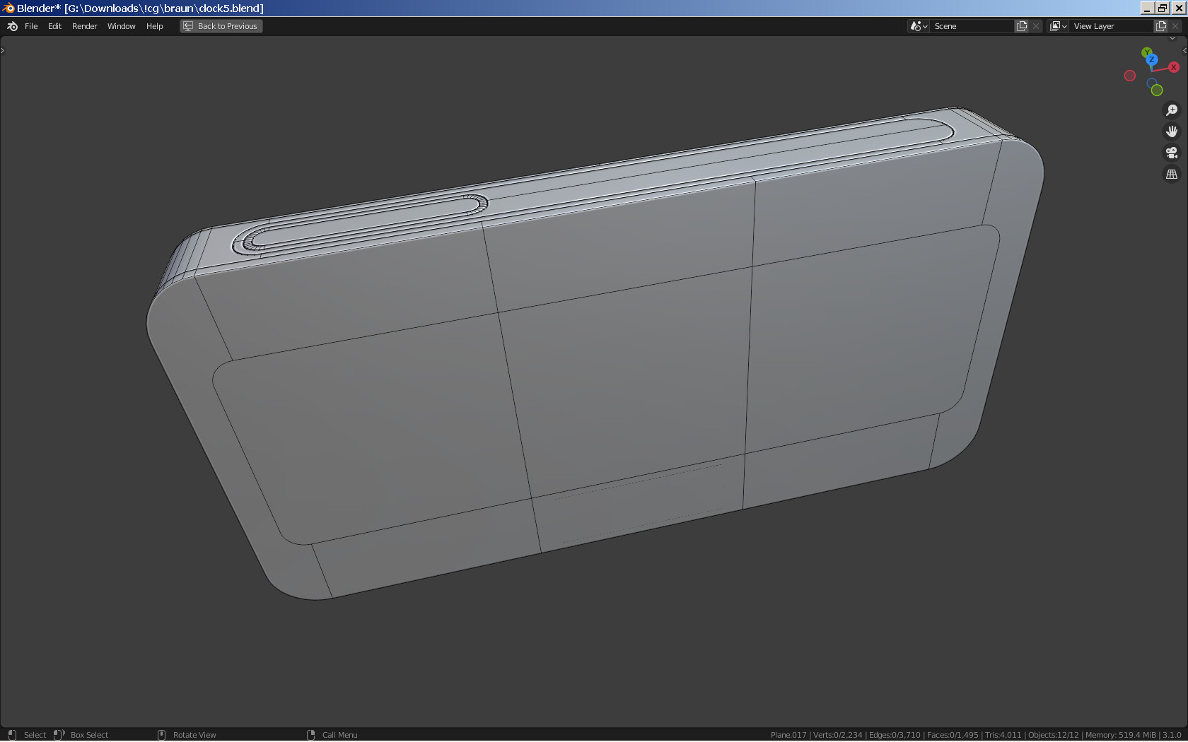Click the 'Box Select' status bar label
Image resolution: width=1188 pixels, height=742 pixels.
(x=89, y=735)
